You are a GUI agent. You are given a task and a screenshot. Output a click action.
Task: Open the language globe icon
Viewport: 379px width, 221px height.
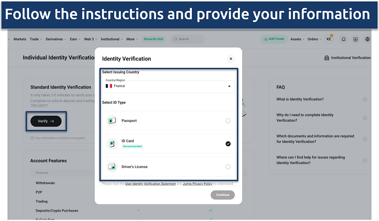click(367, 39)
